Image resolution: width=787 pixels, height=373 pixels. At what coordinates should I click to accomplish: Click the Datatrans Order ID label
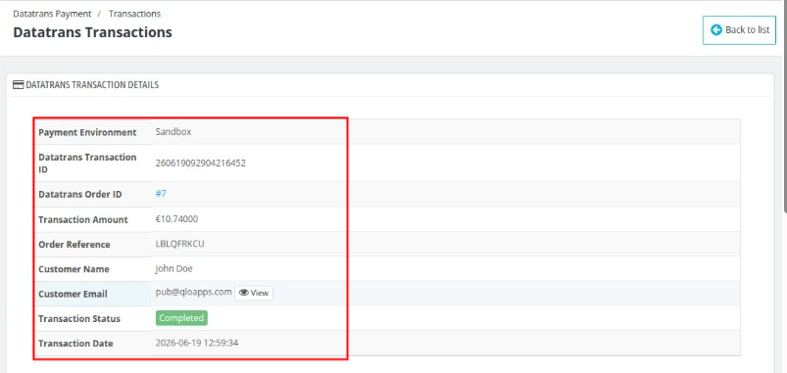79,195
